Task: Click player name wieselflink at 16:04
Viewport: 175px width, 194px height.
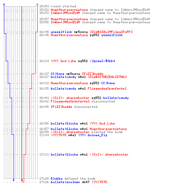Action: 61,32
